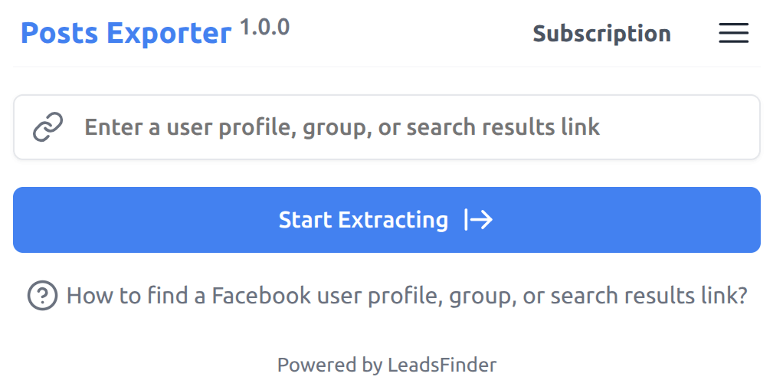The width and height of the screenshot is (773, 390).
Task: Click the Powered by LeadsFinder text
Action: [386, 365]
